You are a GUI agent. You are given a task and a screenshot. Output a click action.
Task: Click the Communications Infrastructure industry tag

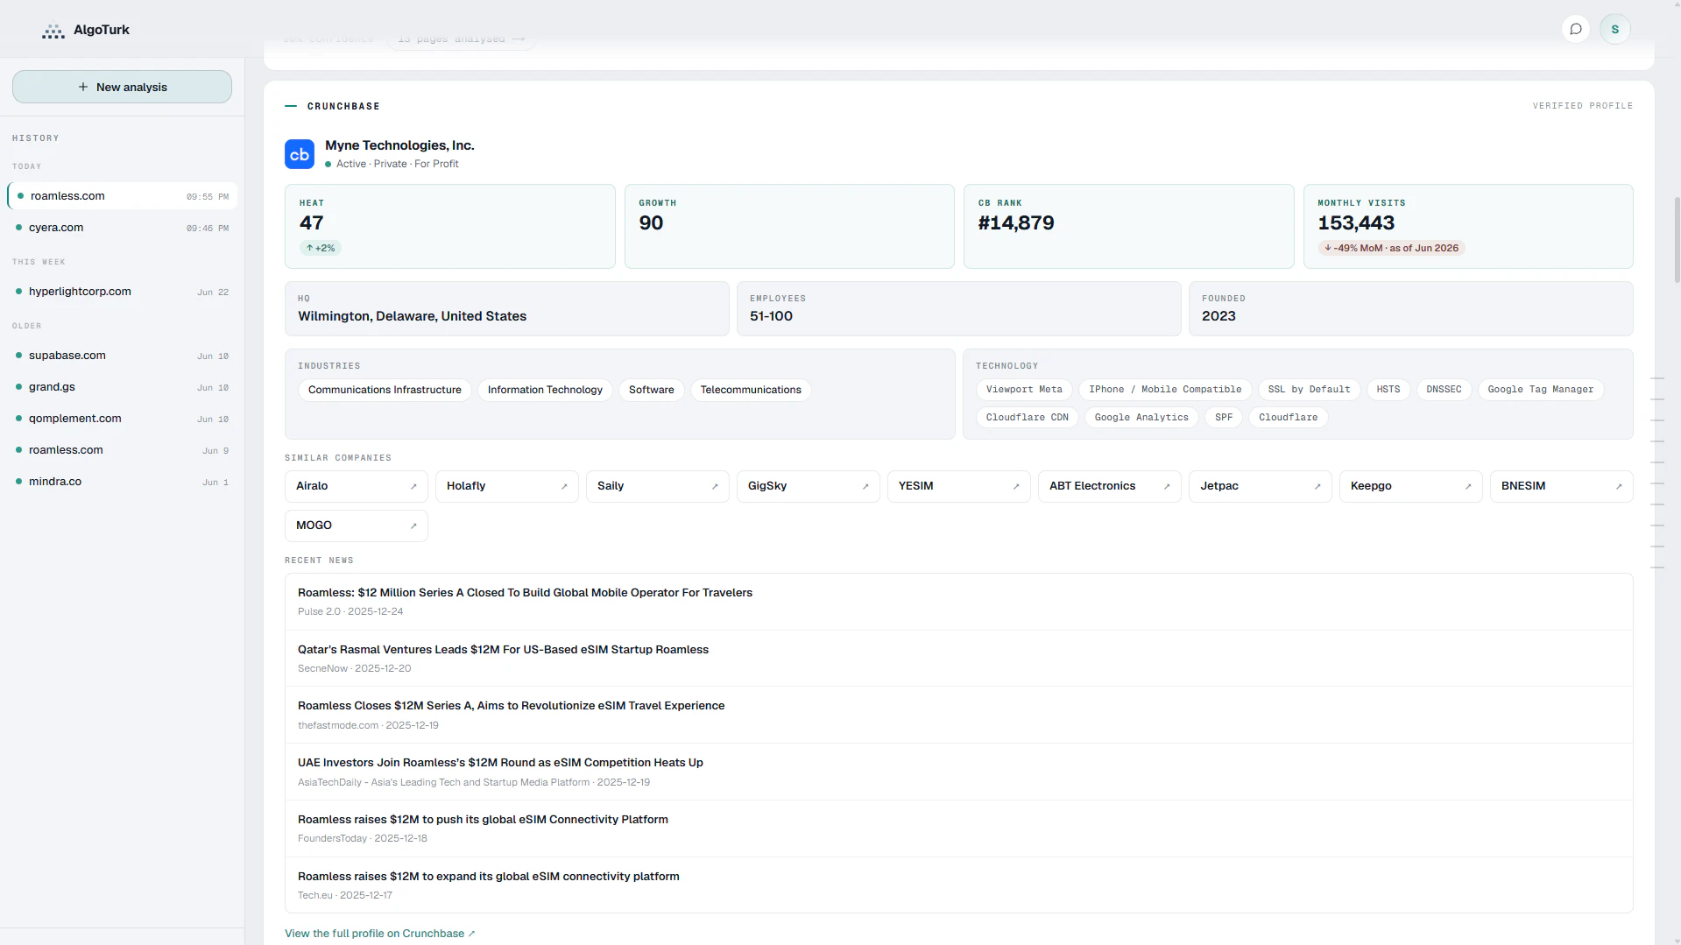coord(385,390)
